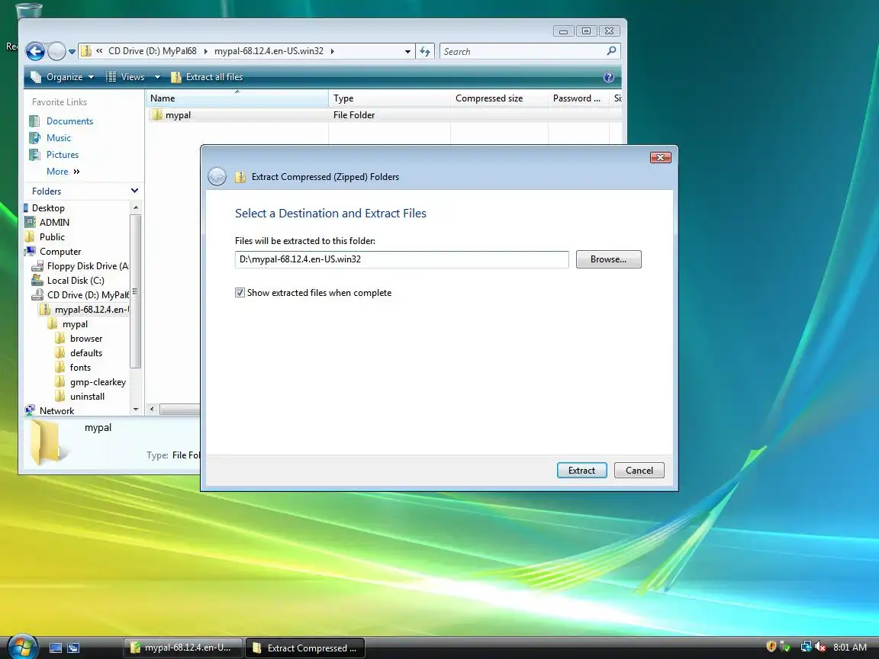The height and width of the screenshot is (659, 879).
Task: Click inside the Explorer Search box
Action: pos(530,52)
